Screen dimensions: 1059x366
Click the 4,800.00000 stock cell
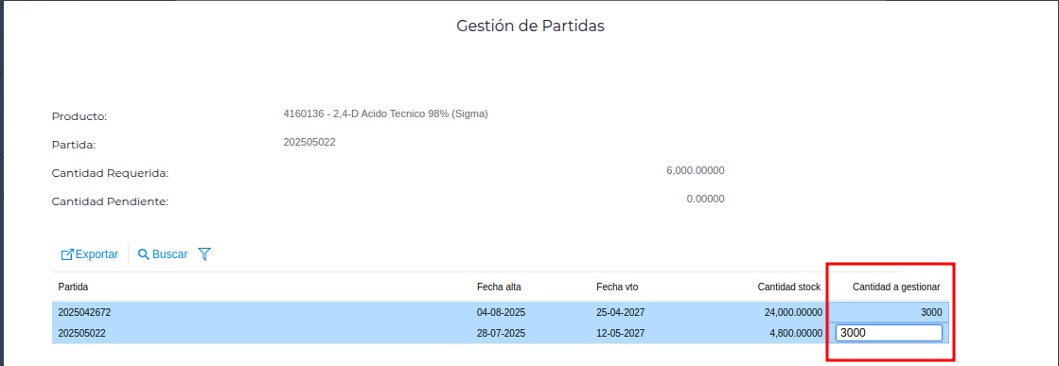pos(791,333)
